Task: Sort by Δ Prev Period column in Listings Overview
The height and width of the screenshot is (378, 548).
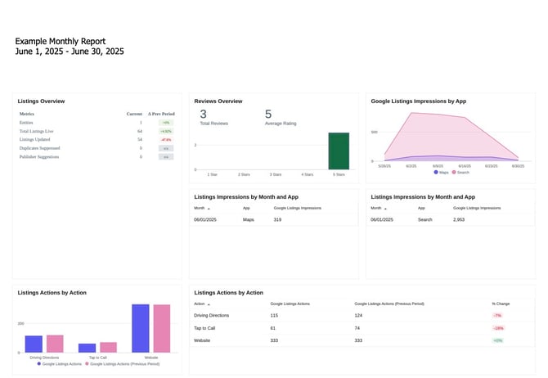Action: pos(162,114)
